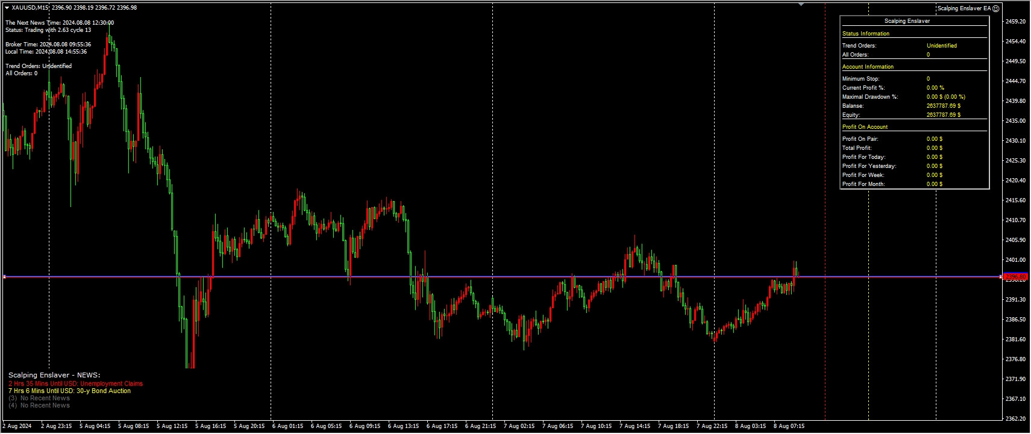Click the Profit On Account section header
Screen dimensions: 1031x434
[x=865, y=127]
